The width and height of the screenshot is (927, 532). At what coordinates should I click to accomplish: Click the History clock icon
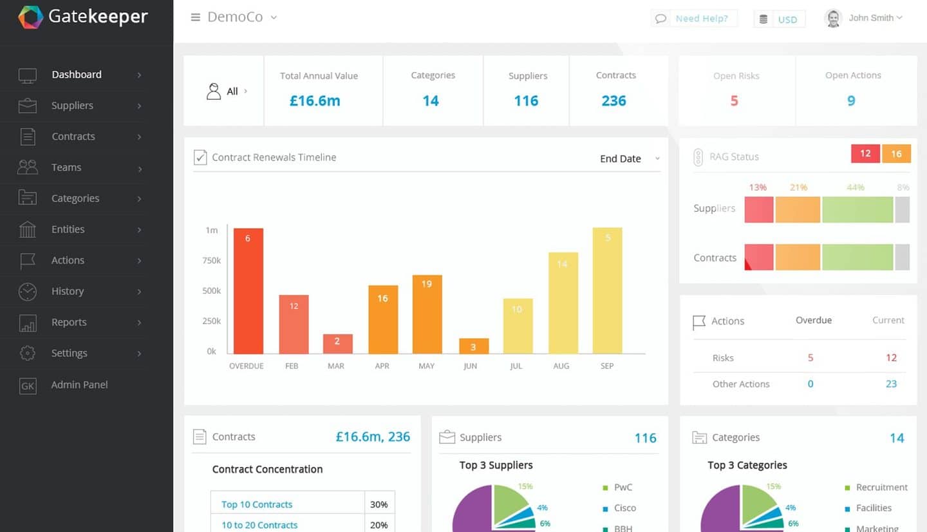[28, 291]
